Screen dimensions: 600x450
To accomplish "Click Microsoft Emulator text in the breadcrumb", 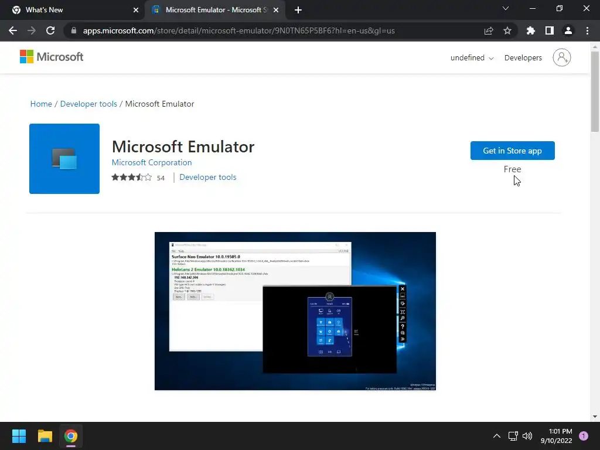I will point(159,104).
